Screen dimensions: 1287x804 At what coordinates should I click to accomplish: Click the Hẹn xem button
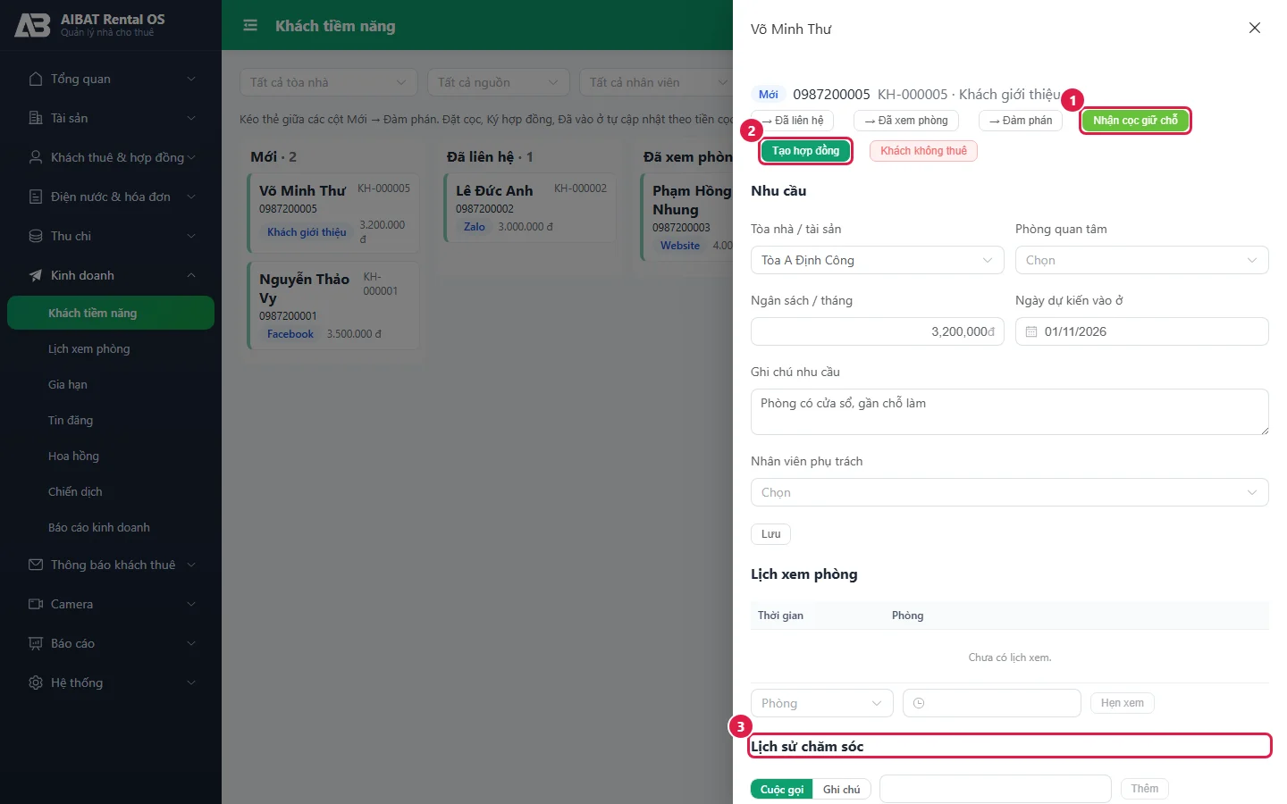click(x=1123, y=703)
